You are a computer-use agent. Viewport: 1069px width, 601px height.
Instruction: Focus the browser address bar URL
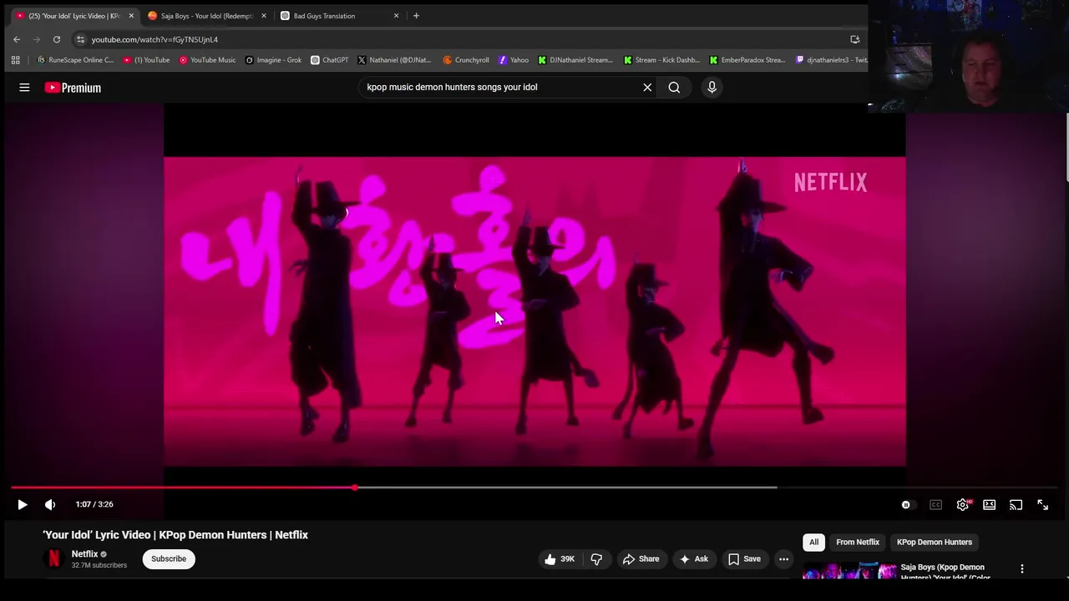pos(155,39)
